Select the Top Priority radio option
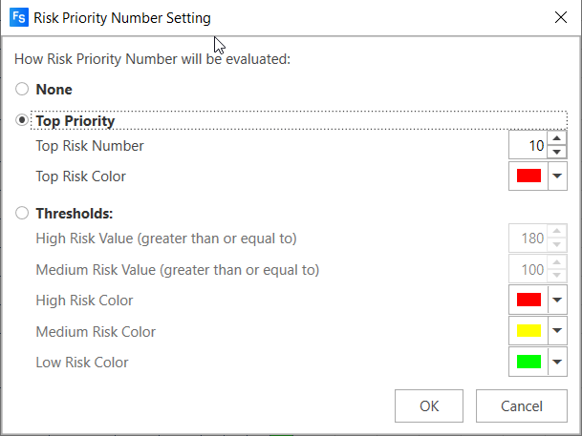This screenshot has width=582, height=436. pyautogui.click(x=22, y=121)
